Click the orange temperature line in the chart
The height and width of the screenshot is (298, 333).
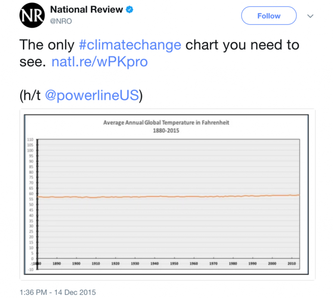pyautogui.click(x=172, y=196)
